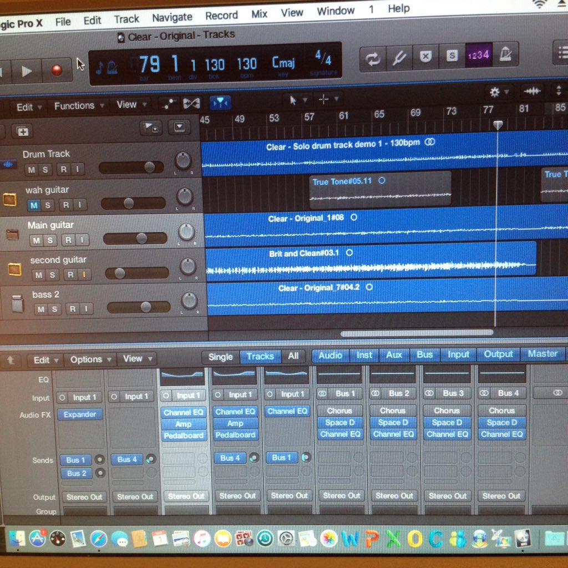Disable input monitoring on second guitar
Image resolution: width=568 pixels, height=568 pixels.
click(84, 275)
